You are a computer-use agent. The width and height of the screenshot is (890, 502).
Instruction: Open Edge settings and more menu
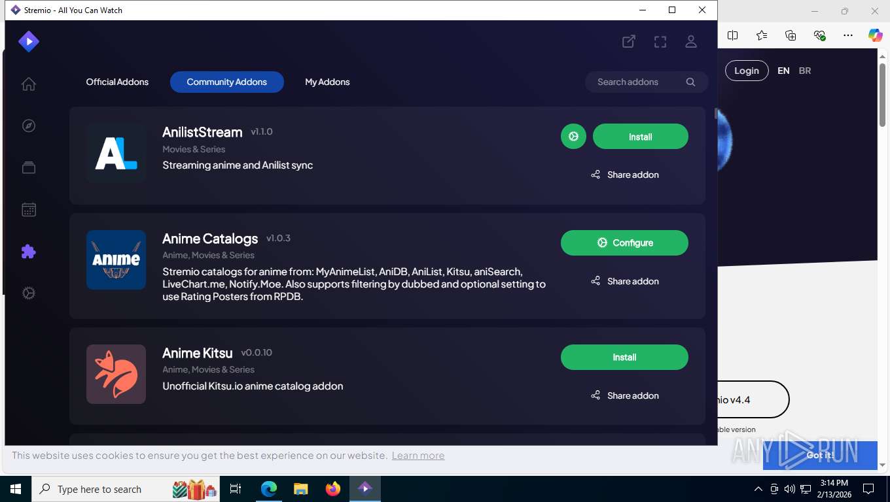coord(848,35)
